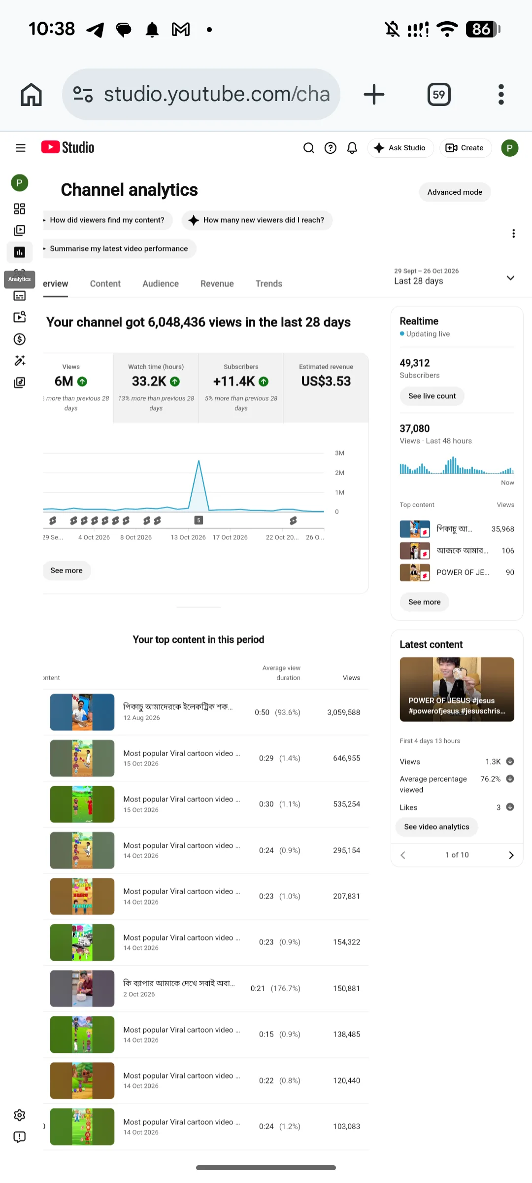The height and width of the screenshot is (1183, 532).
Task: Switch to the Revenue analytics tab
Action: click(217, 284)
